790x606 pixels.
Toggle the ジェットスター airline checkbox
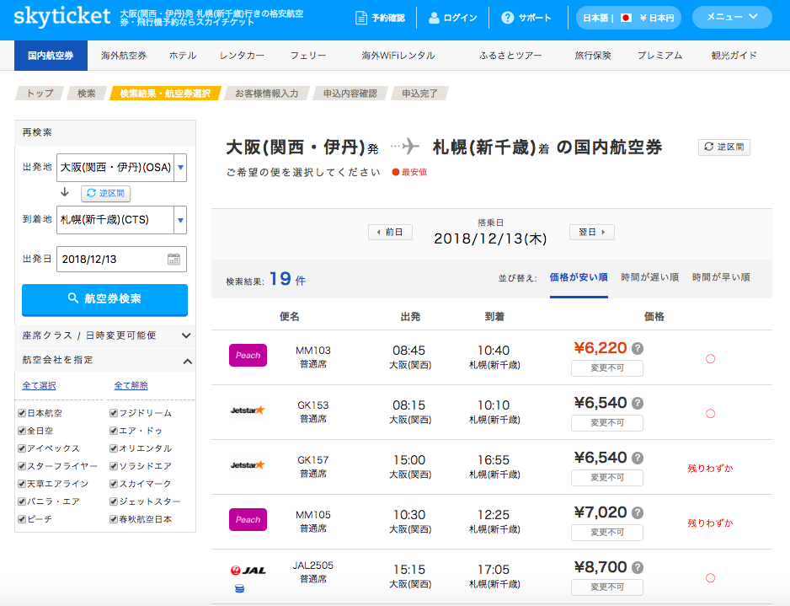click(114, 501)
